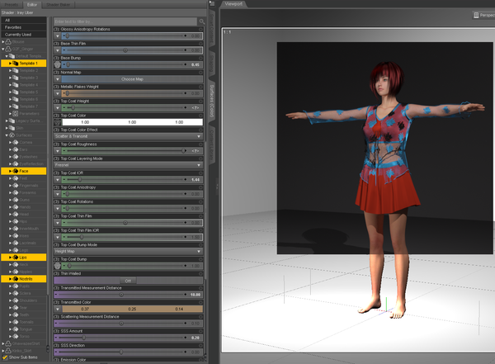Screen dimensions: 495x364
Task: Expand the Legacy Surfaces tree node arrow
Action: [7, 121]
